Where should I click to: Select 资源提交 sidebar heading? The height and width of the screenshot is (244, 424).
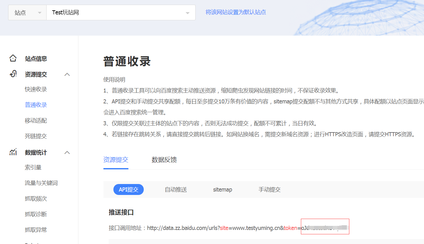(36, 74)
